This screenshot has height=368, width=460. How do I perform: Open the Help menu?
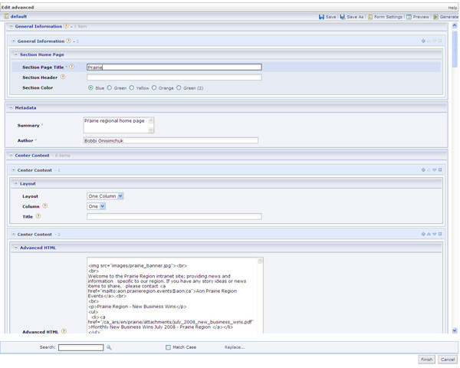(x=452, y=8)
